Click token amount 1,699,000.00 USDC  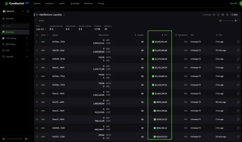coord(102,52)
